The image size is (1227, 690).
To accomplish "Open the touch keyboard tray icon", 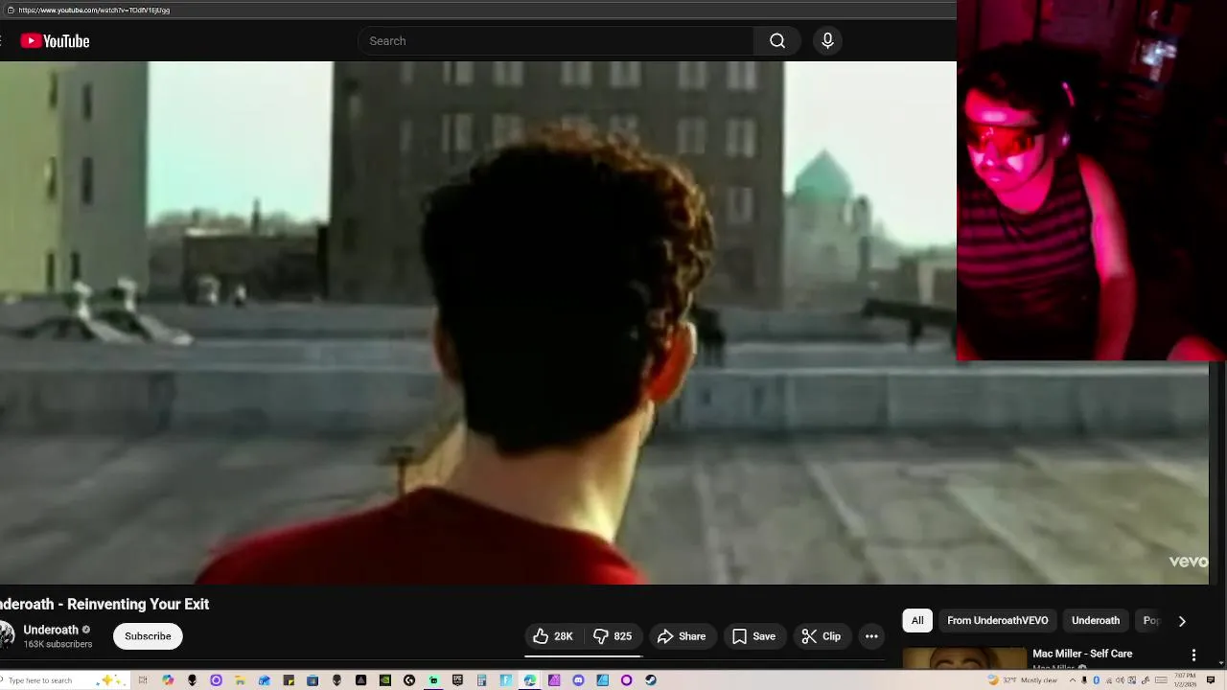I will 1161,680.
